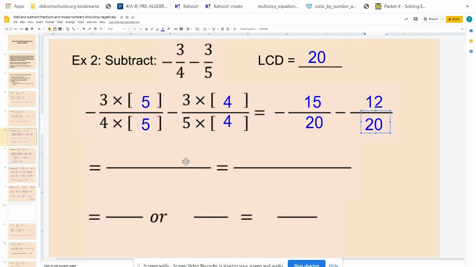The height and width of the screenshot is (267, 476).
Task: Click the line spacing icon
Action: [x=197, y=29]
